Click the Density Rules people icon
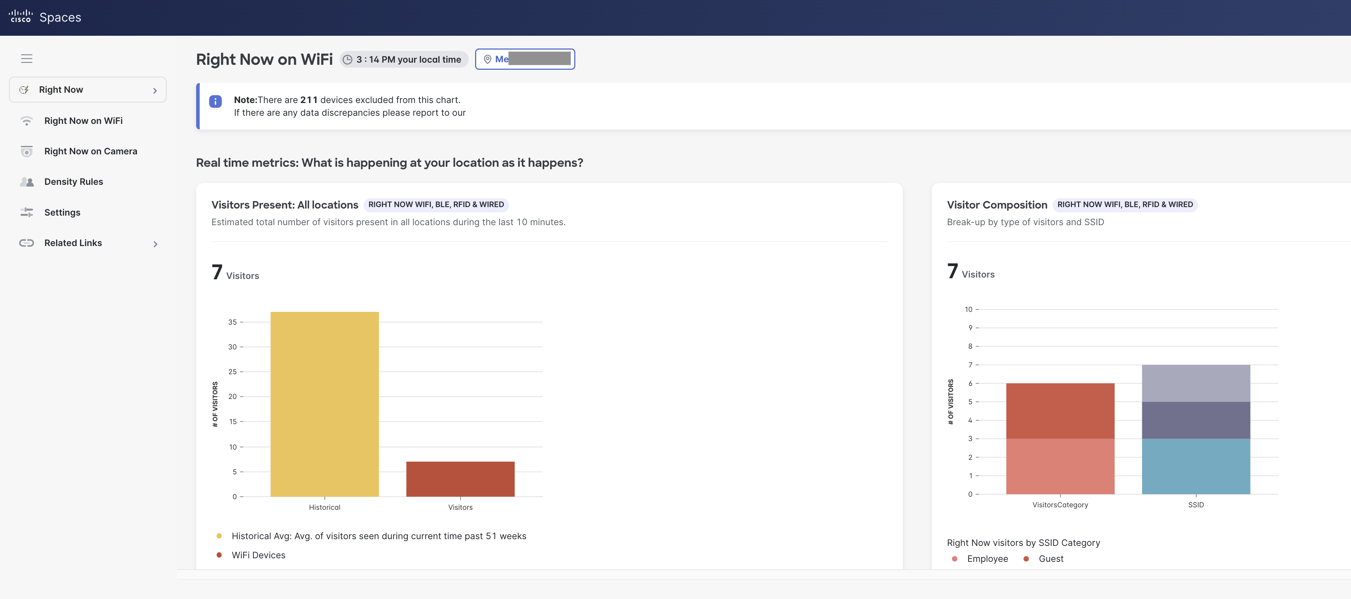This screenshot has height=599, width=1351. click(x=26, y=182)
